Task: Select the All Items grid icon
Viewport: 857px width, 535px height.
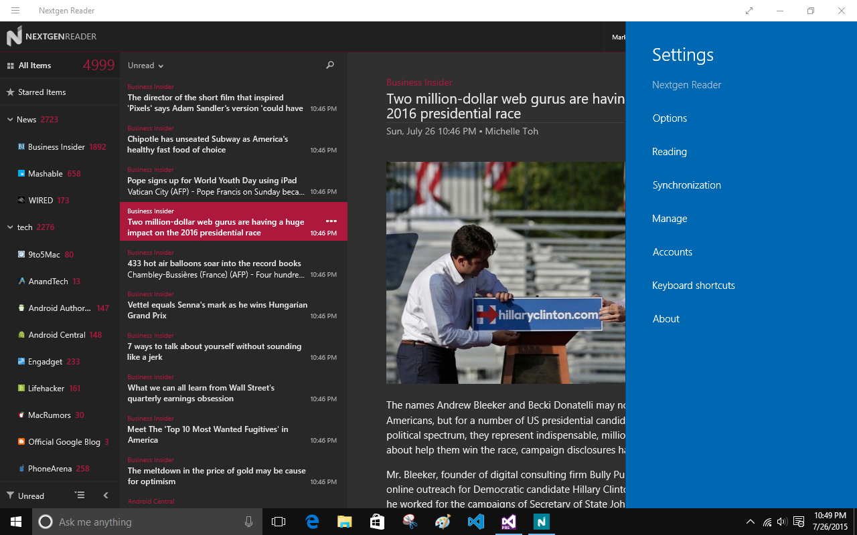Action: tap(11, 66)
